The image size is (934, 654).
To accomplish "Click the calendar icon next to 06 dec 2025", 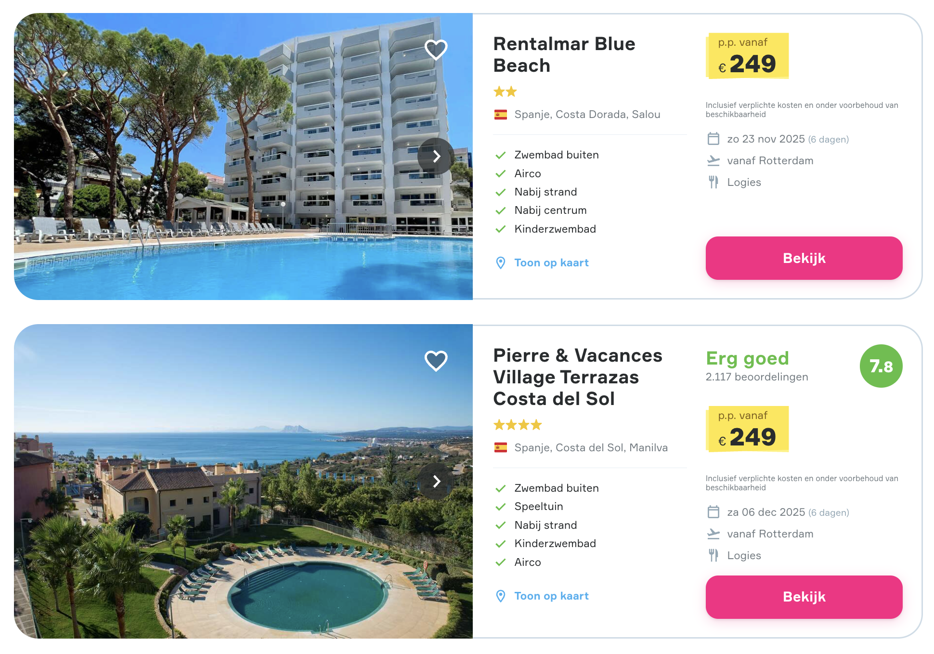I will (713, 512).
